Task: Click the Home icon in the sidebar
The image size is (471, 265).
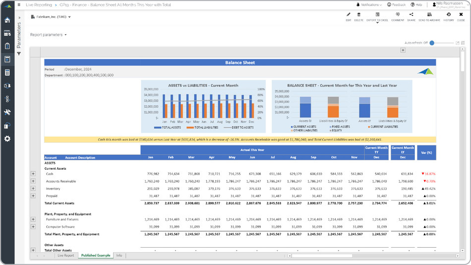Action: 7,20
